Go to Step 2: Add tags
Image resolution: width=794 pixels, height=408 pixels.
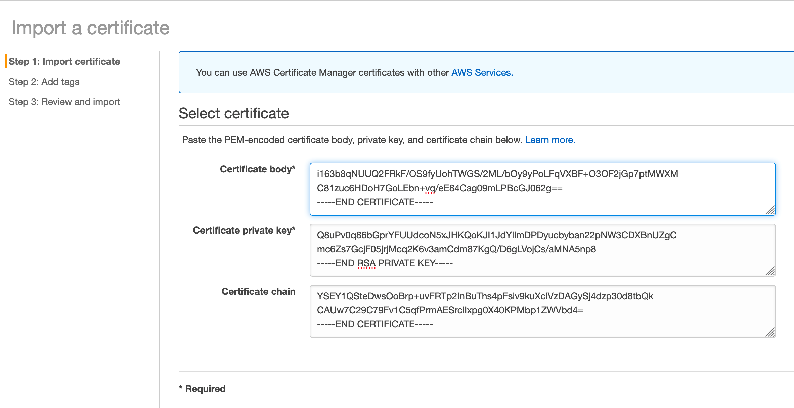pos(44,82)
